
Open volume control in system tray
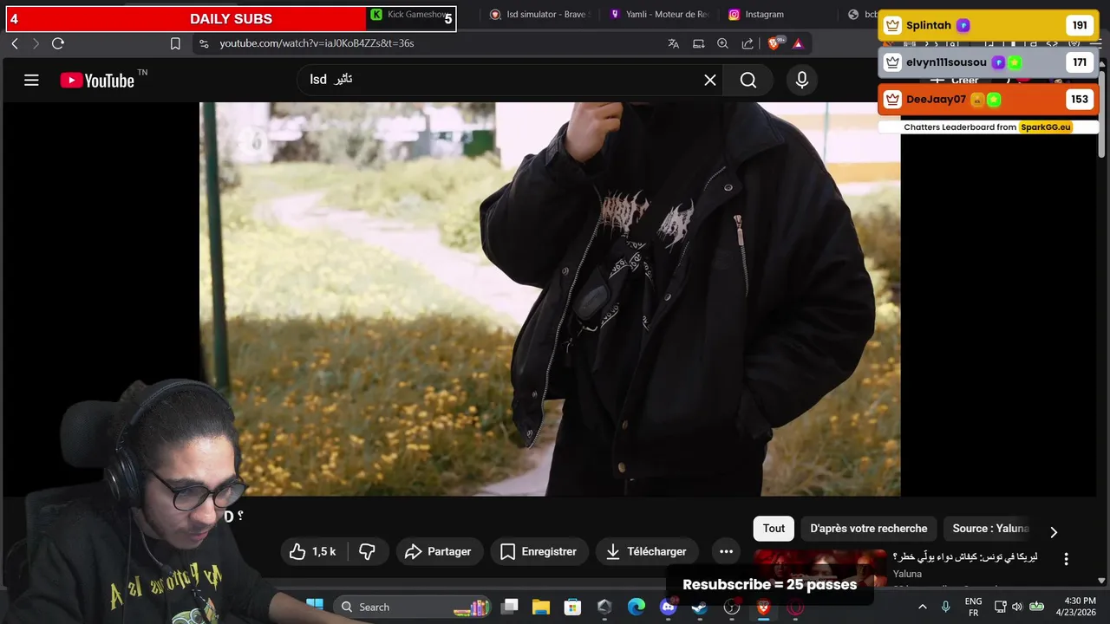[x=1016, y=607]
